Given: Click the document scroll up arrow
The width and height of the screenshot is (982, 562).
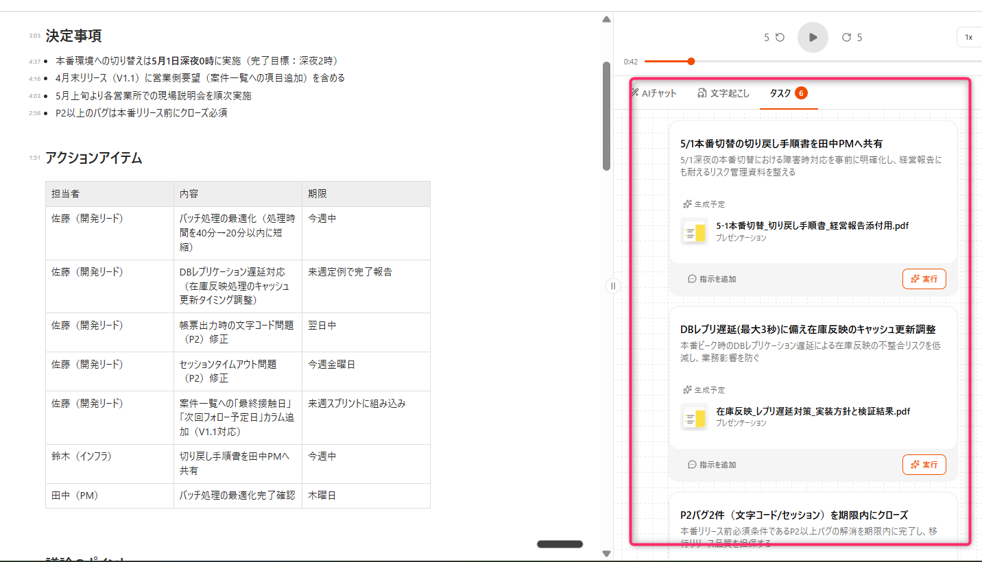Looking at the screenshot, I should tap(606, 20).
